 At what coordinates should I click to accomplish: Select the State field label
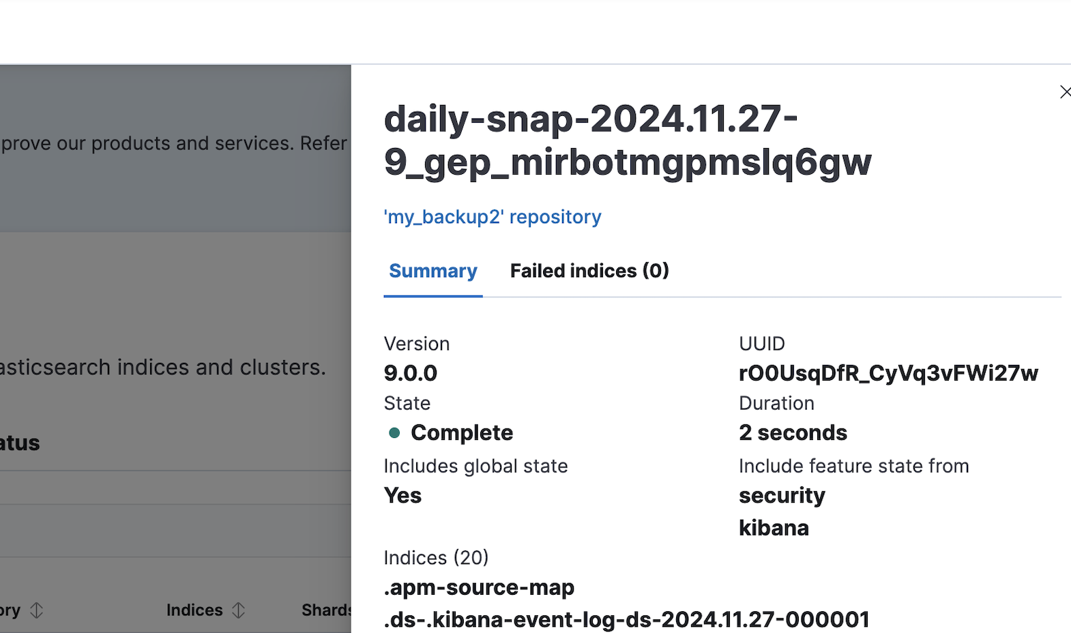(x=407, y=403)
